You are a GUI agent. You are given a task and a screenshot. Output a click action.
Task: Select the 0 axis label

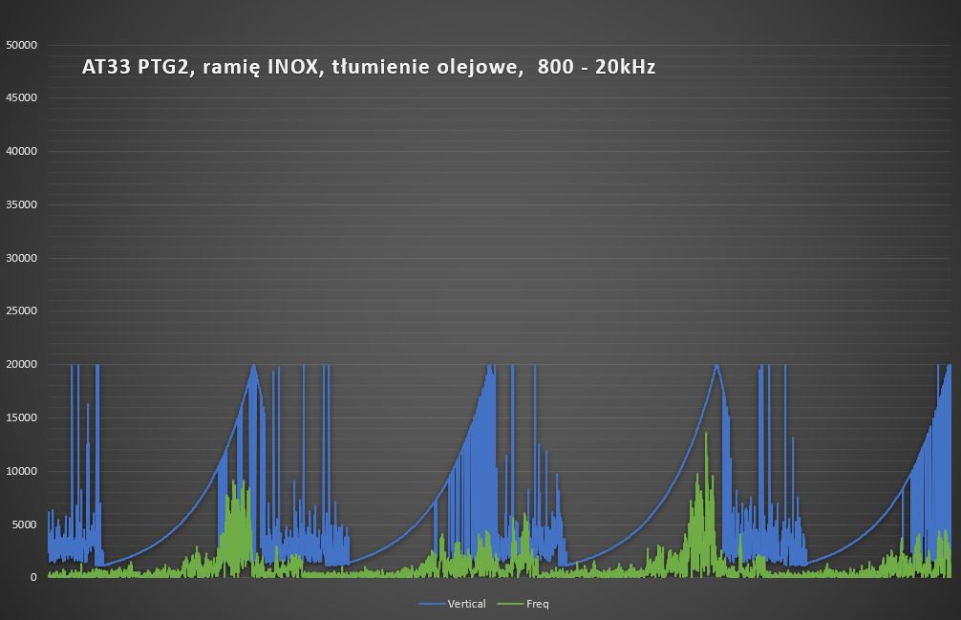[33, 577]
